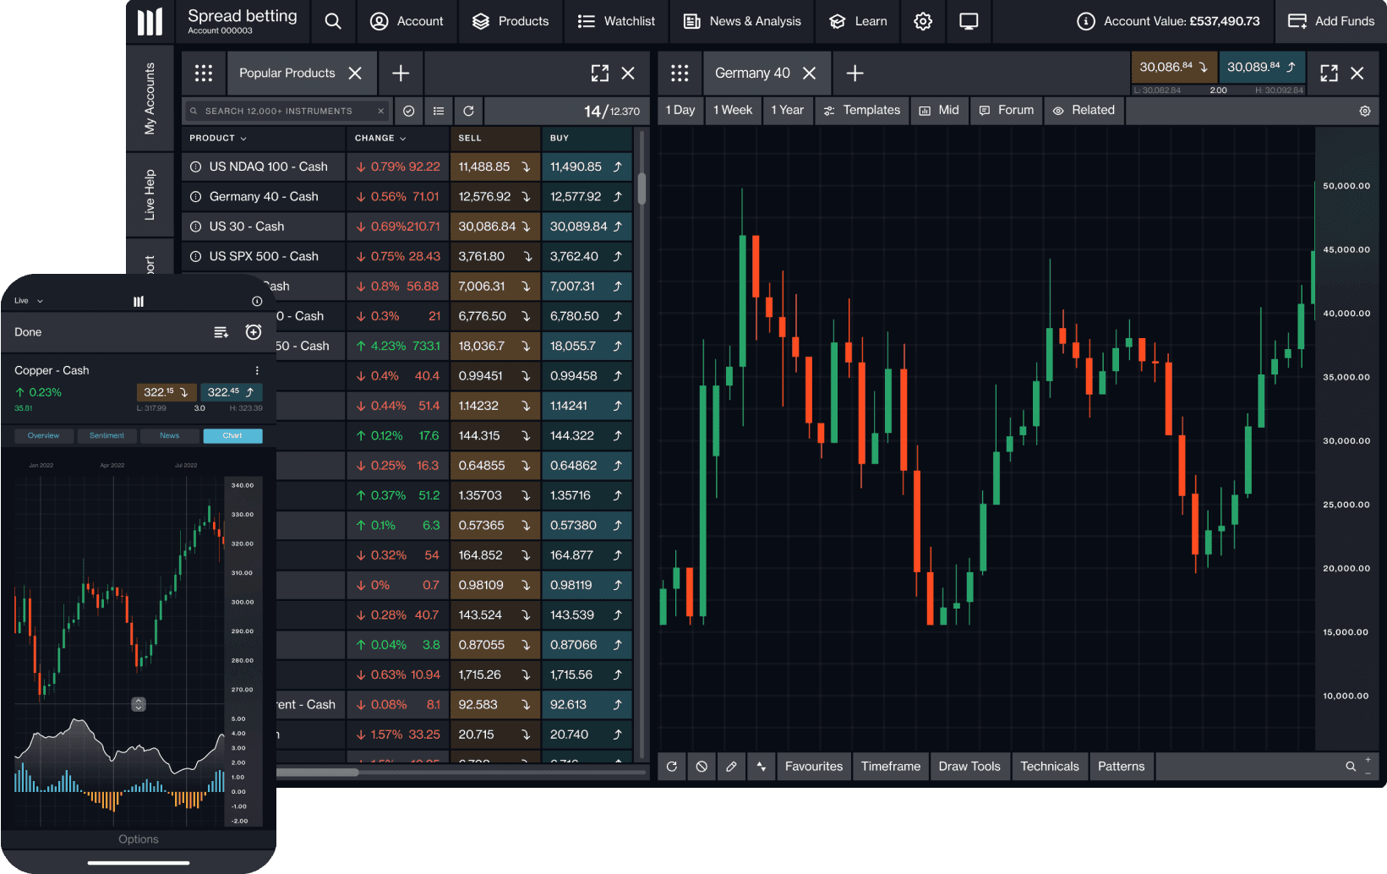1387x874 pixels.
Task: Toggle Mid price display on the chart
Action: coord(939,110)
